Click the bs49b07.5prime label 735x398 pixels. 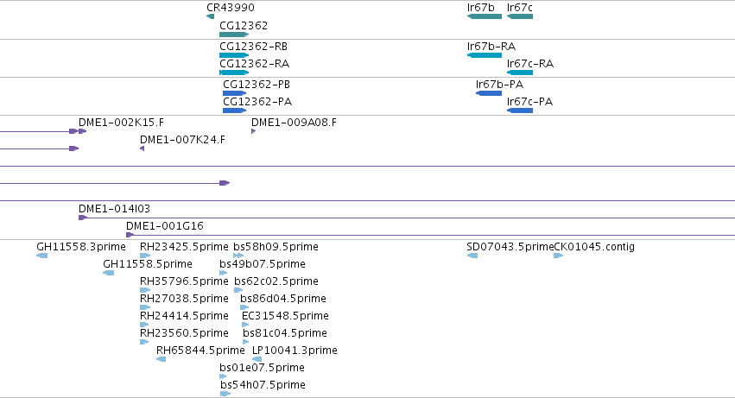click(263, 264)
